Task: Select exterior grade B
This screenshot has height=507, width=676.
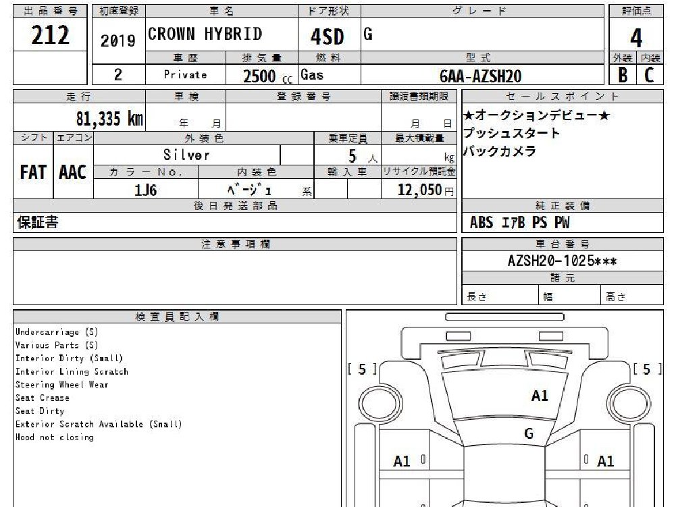Action: click(x=623, y=75)
